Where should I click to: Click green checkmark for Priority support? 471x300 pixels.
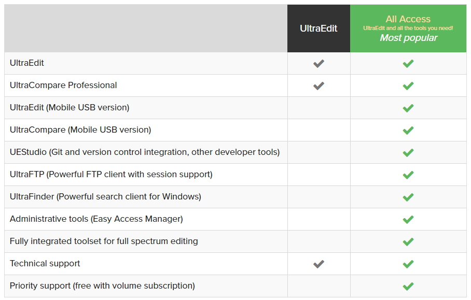pyautogui.click(x=408, y=286)
